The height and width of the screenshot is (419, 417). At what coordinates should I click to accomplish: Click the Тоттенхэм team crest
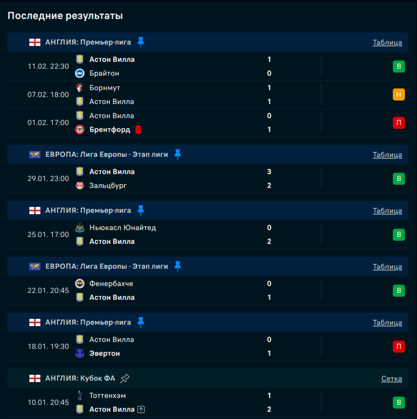80,396
